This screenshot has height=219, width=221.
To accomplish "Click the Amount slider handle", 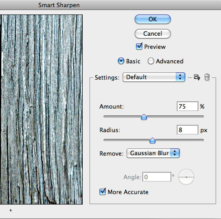I will (144, 117).
